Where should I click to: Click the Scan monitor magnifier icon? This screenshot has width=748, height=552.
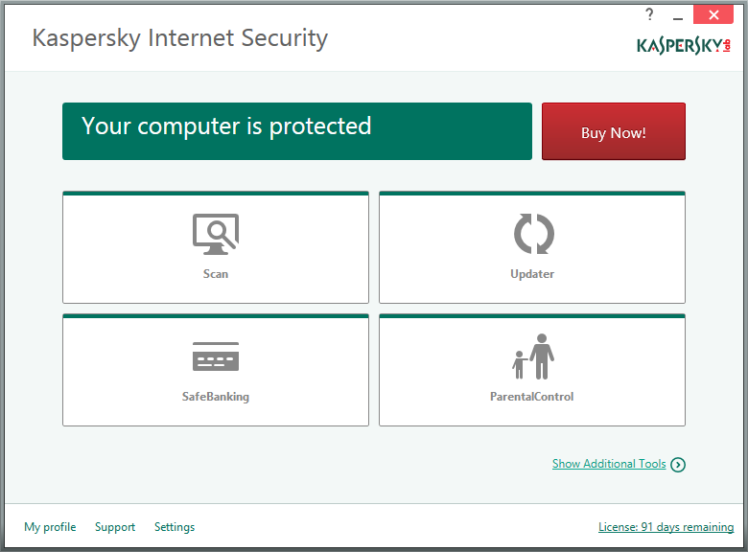click(216, 234)
